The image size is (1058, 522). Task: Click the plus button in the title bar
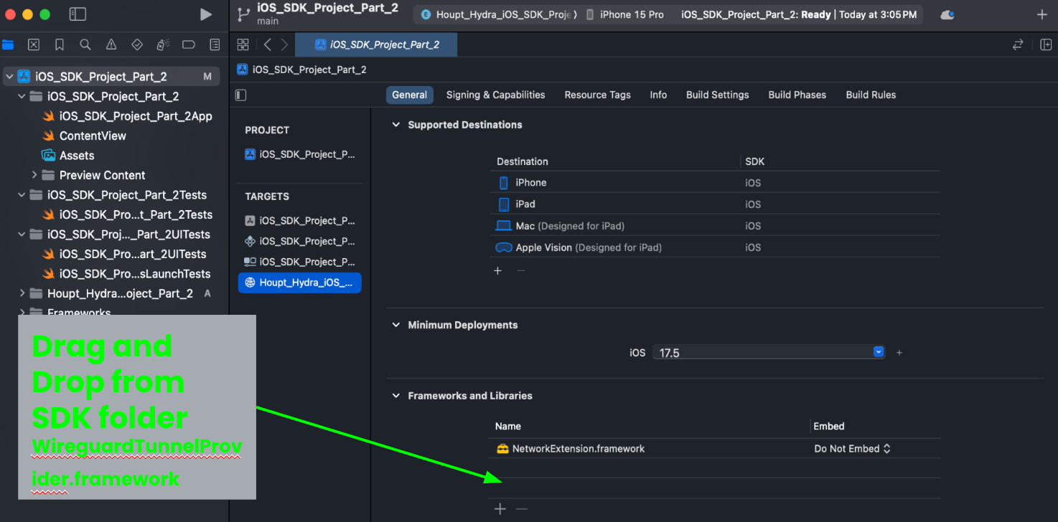tap(1042, 14)
